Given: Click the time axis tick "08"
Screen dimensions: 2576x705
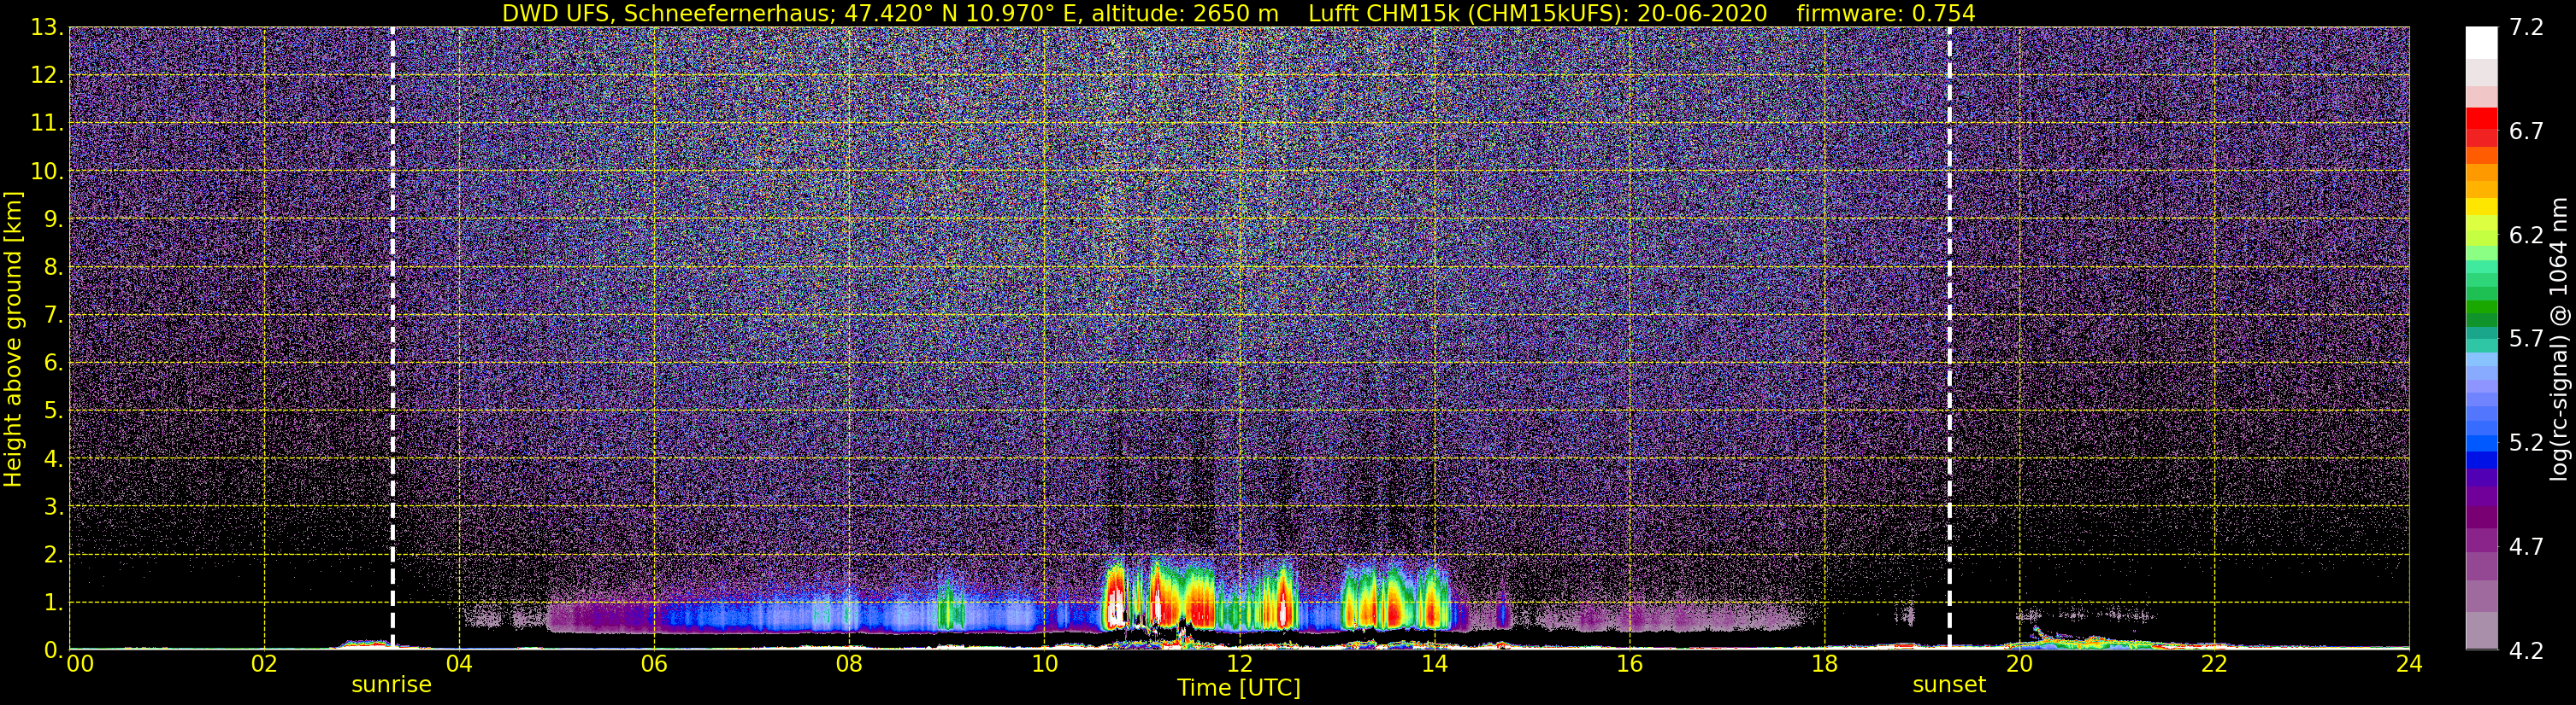Looking at the screenshot, I should pyautogui.click(x=849, y=665).
